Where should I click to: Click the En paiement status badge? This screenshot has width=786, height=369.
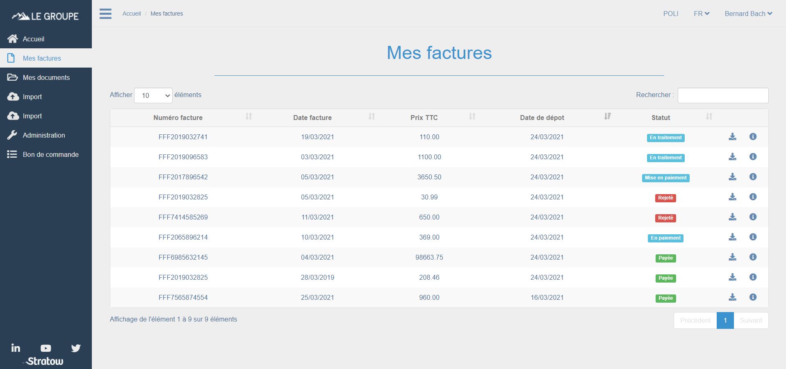[x=665, y=238]
